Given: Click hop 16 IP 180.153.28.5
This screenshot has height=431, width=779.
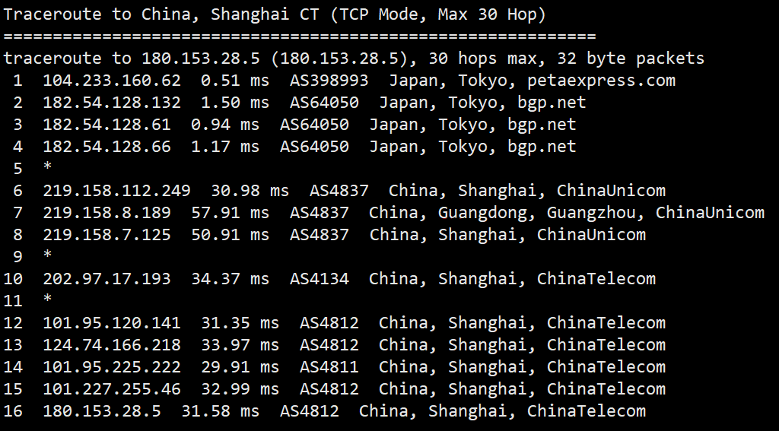Looking at the screenshot, I should click(x=102, y=410).
